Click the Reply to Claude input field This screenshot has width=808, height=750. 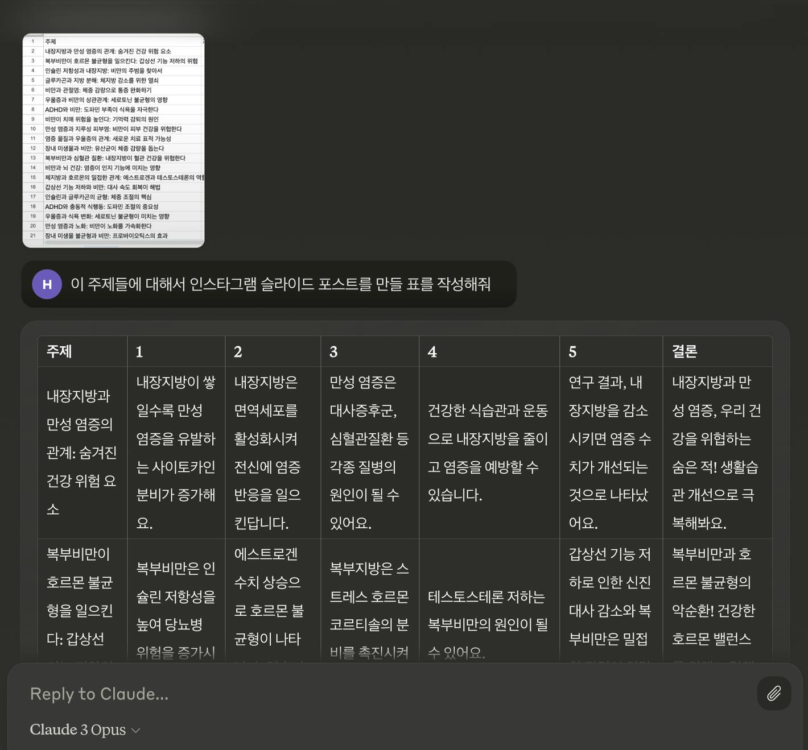[387, 694]
